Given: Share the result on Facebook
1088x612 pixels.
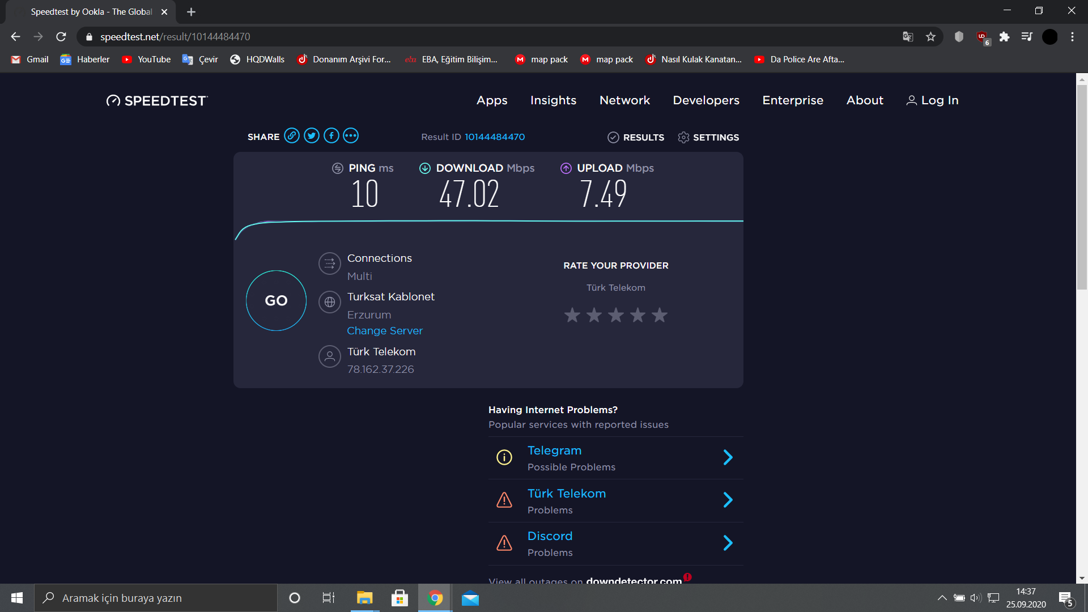Looking at the screenshot, I should [x=331, y=136].
